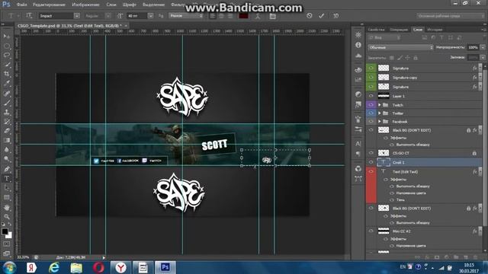Expand the Facebook layer group
Screen dimensions: 488x274
[380, 122]
